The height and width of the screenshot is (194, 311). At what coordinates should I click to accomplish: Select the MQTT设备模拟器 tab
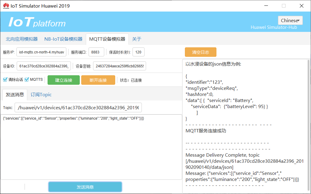(x=107, y=39)
